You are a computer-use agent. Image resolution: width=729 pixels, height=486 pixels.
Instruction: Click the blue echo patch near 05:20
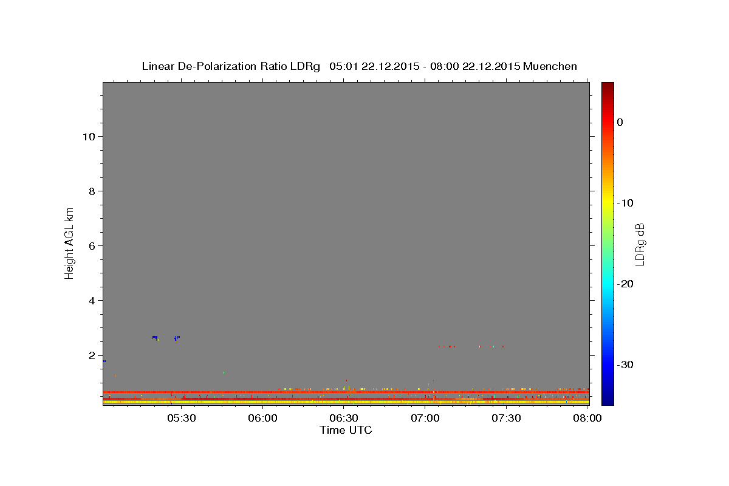[x=155, y=337]
